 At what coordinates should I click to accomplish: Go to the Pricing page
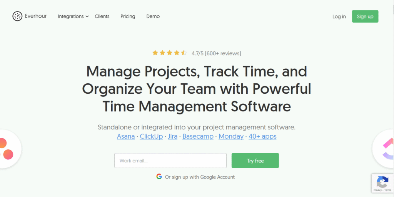[x=128, y=16]
